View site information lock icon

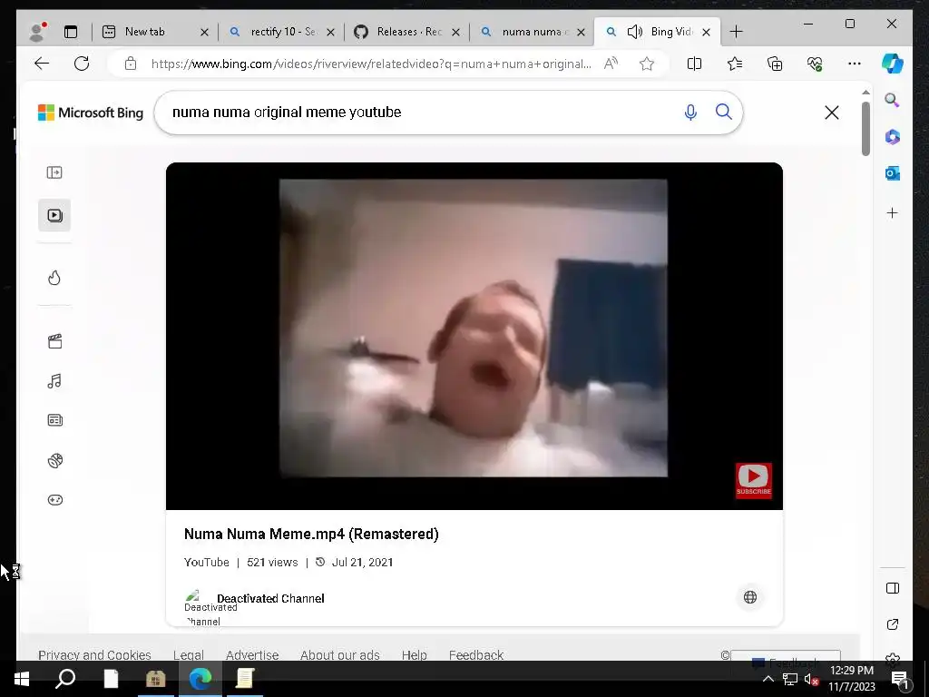pos(131,64)
